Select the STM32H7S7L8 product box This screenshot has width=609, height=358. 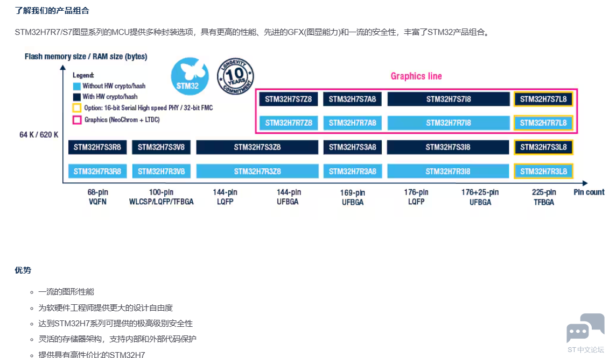543,99
